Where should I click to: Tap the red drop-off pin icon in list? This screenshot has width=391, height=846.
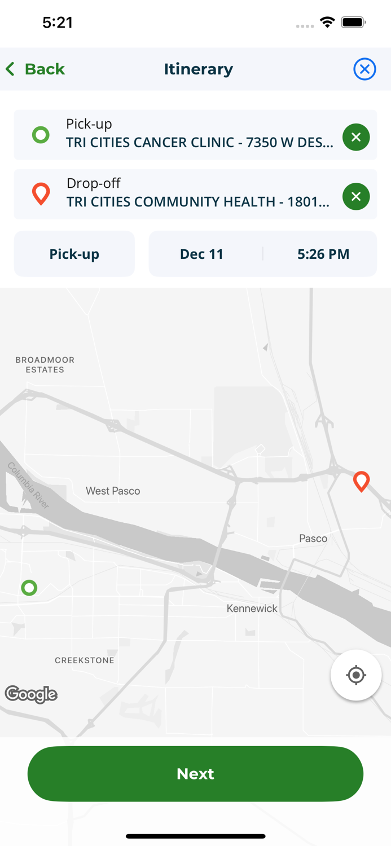coord(40,194)
